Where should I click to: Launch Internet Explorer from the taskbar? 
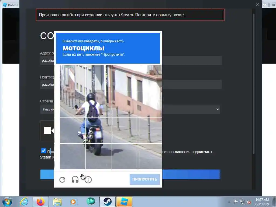[x=24, y=202]
